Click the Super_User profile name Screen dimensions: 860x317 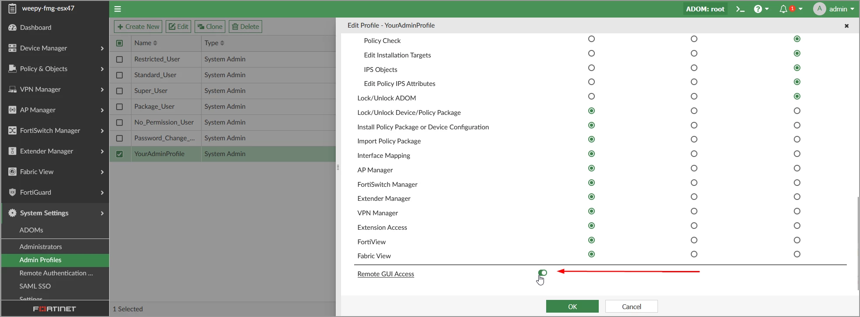(151, 91)
